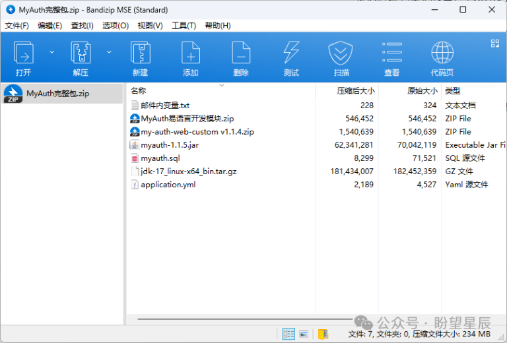Screen dimensions: 507x343
Task: Open the 帮助(H) menu
Action: coord(218,26)
